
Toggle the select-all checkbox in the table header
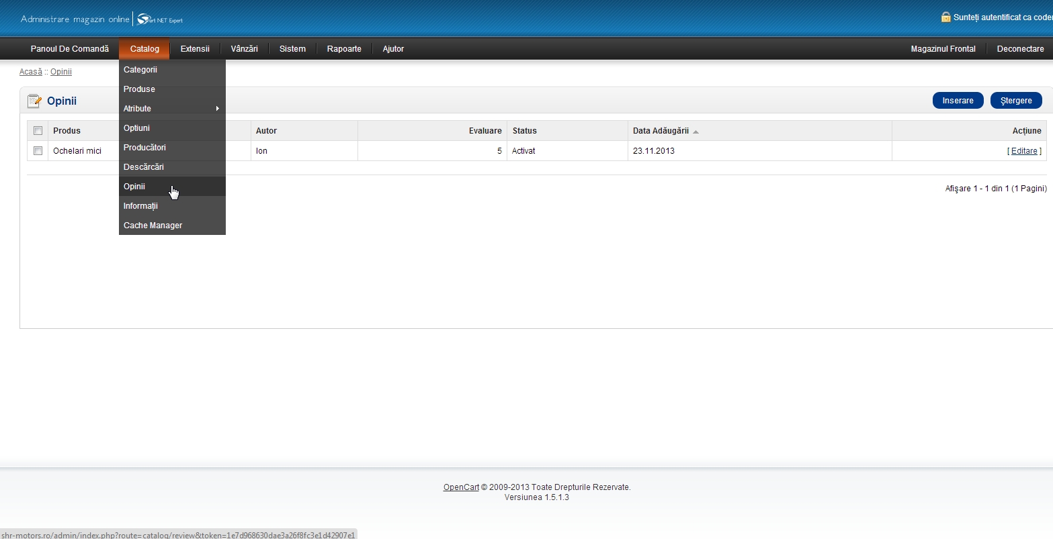[38, 131]
